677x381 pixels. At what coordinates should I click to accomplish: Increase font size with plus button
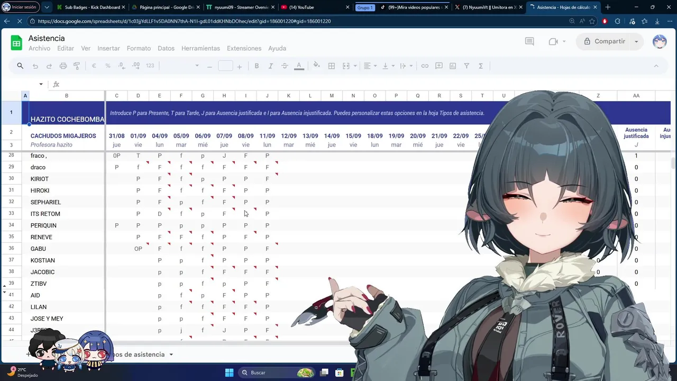[240, 66]
